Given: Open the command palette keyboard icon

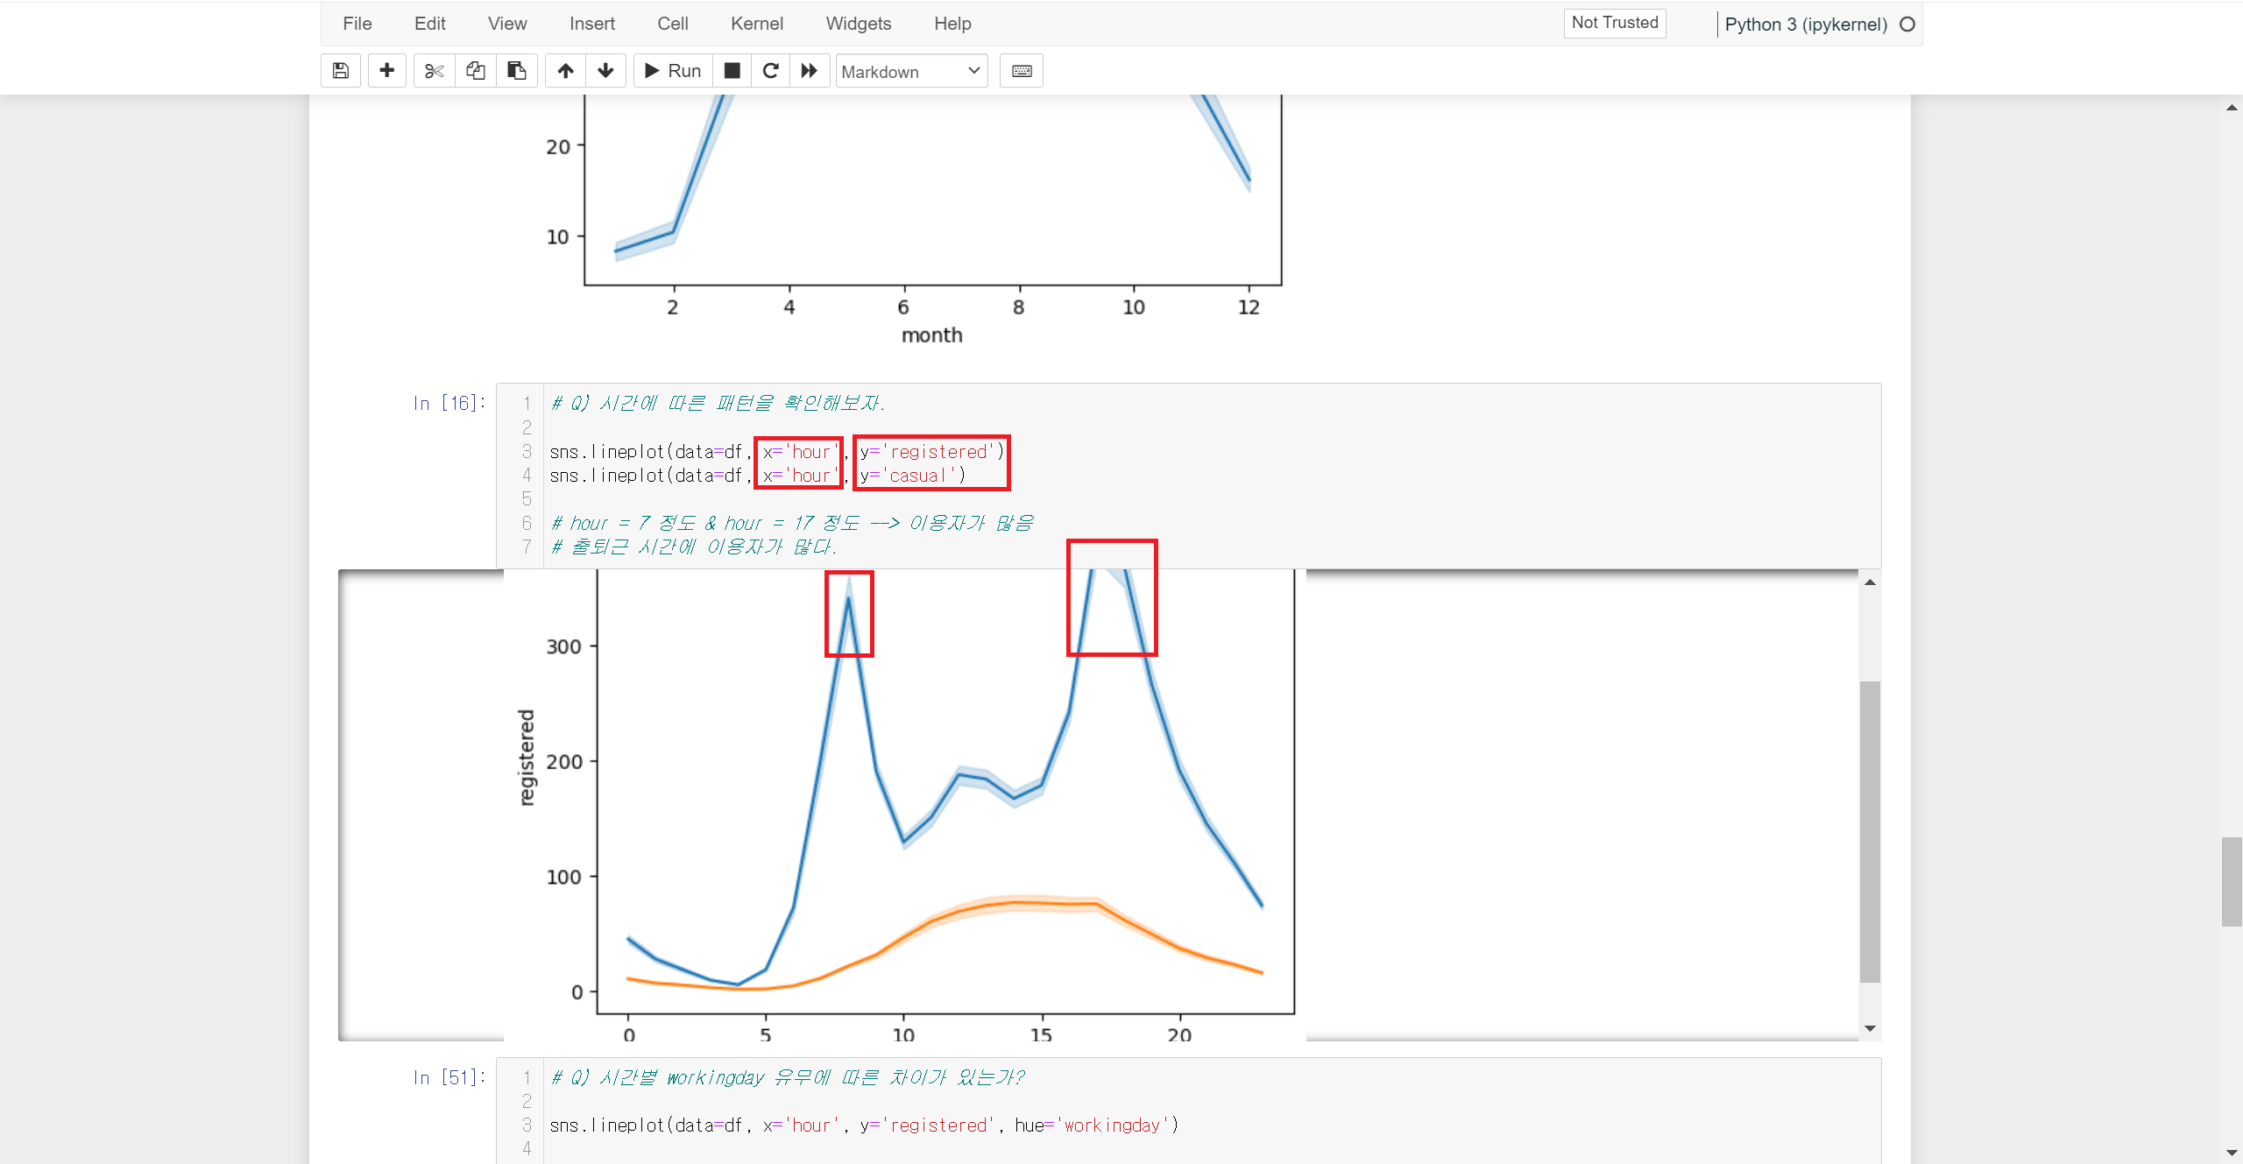Looking at the screenshot, I should pos(1022,71).
